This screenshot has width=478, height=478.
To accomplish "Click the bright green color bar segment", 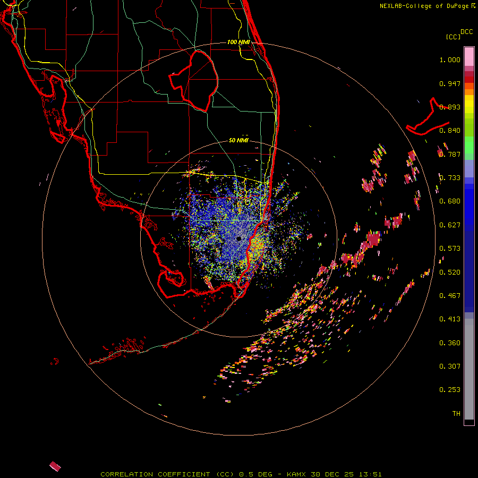I will coord(469,145).
